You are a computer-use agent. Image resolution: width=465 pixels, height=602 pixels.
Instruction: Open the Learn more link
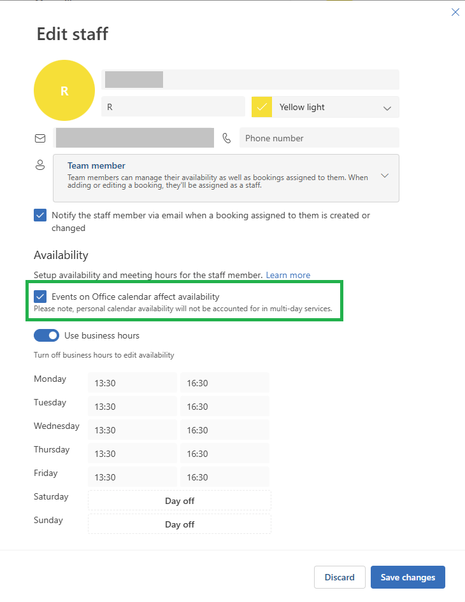coord(288,275)
